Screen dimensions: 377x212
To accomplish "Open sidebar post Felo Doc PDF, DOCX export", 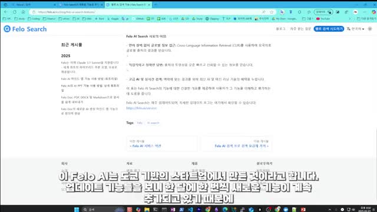I will [90, 100].
